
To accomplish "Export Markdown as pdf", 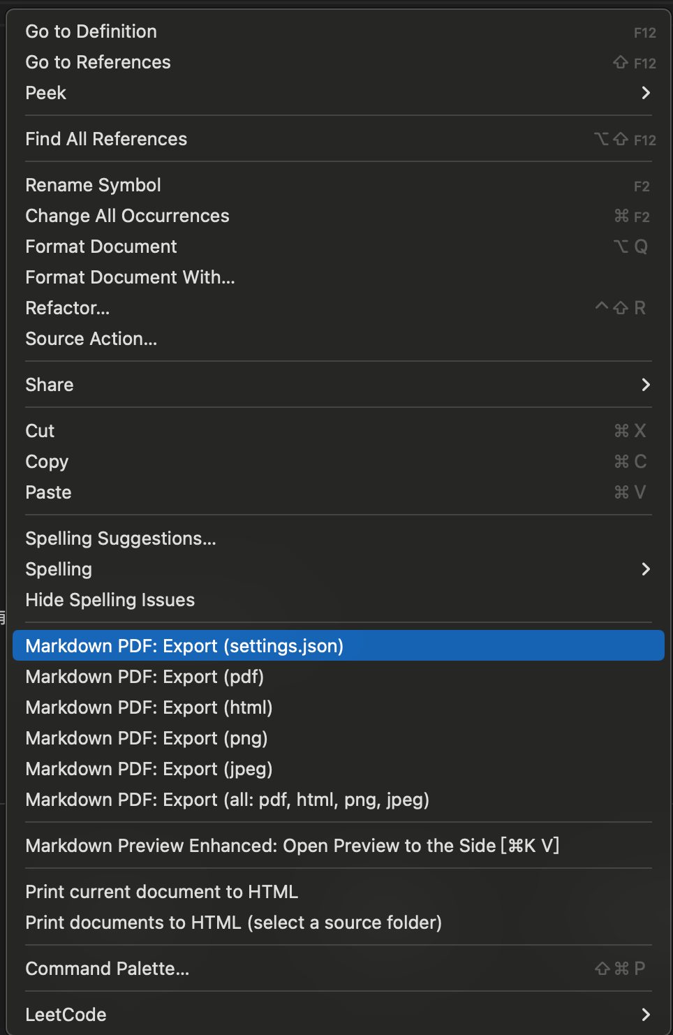I will 145,677.
